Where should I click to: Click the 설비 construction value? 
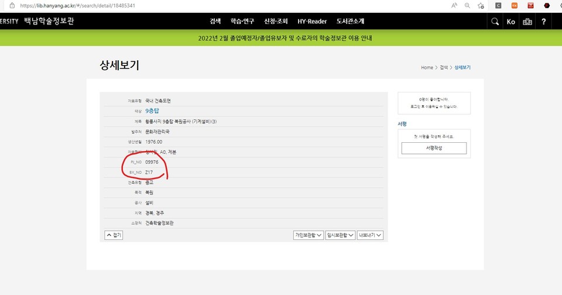click(x=149, y=203)
